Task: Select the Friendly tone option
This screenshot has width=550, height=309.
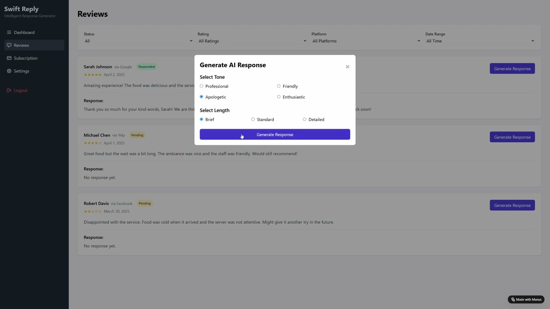Action: click(279, 86)
